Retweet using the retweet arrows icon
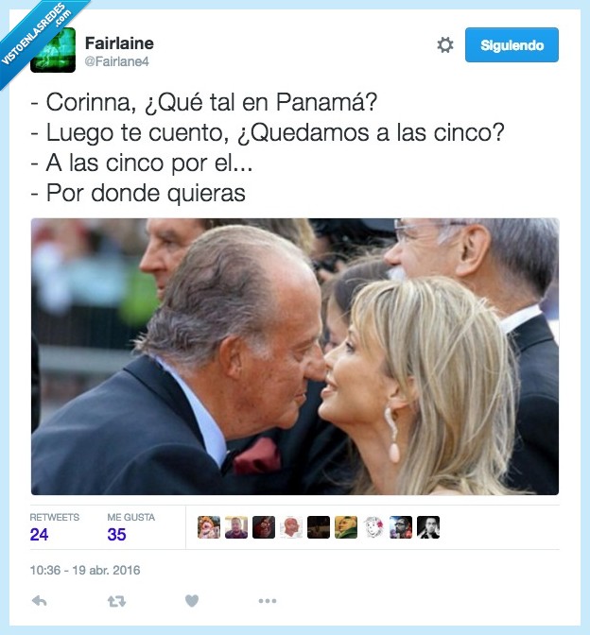The height and width of the screenshot is (635, 590). [x=116, y=601]
